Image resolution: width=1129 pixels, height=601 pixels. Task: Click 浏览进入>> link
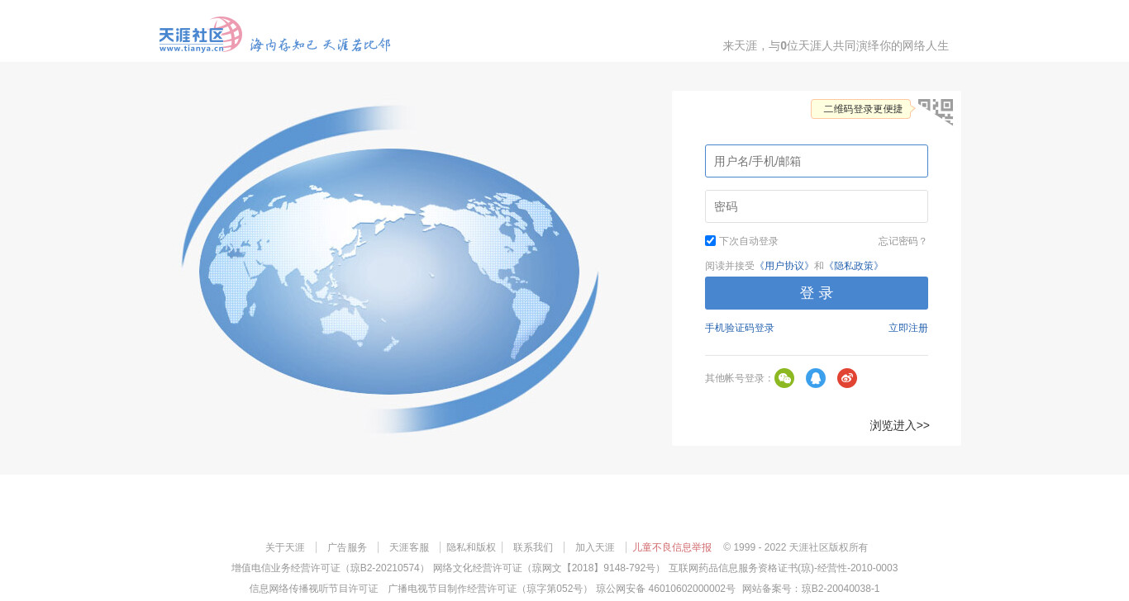tap(900, 425)
